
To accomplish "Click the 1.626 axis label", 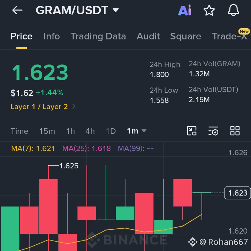I will [238, 153].
